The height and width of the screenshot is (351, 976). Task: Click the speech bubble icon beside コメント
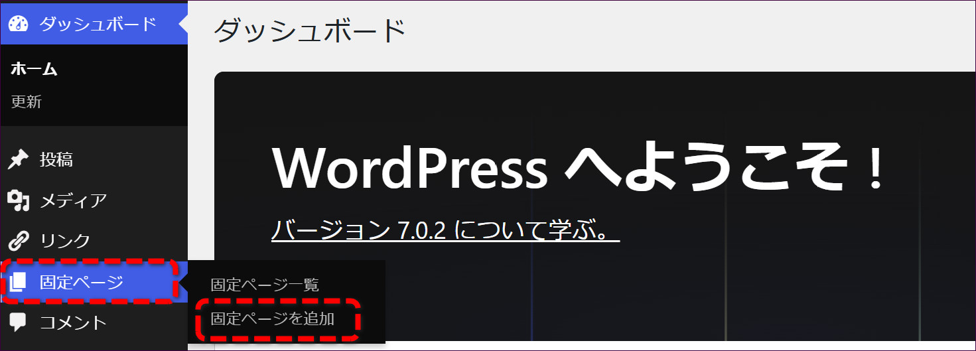coord(19,323)
